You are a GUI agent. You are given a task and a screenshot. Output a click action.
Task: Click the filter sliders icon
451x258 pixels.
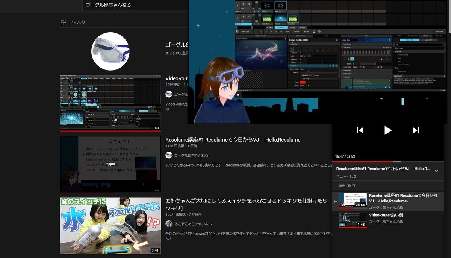coord(63,22)
